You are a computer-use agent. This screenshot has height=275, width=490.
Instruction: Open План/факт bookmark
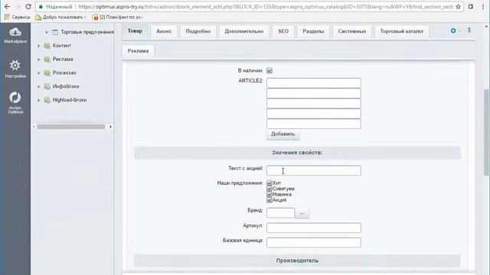pos(117,17)
